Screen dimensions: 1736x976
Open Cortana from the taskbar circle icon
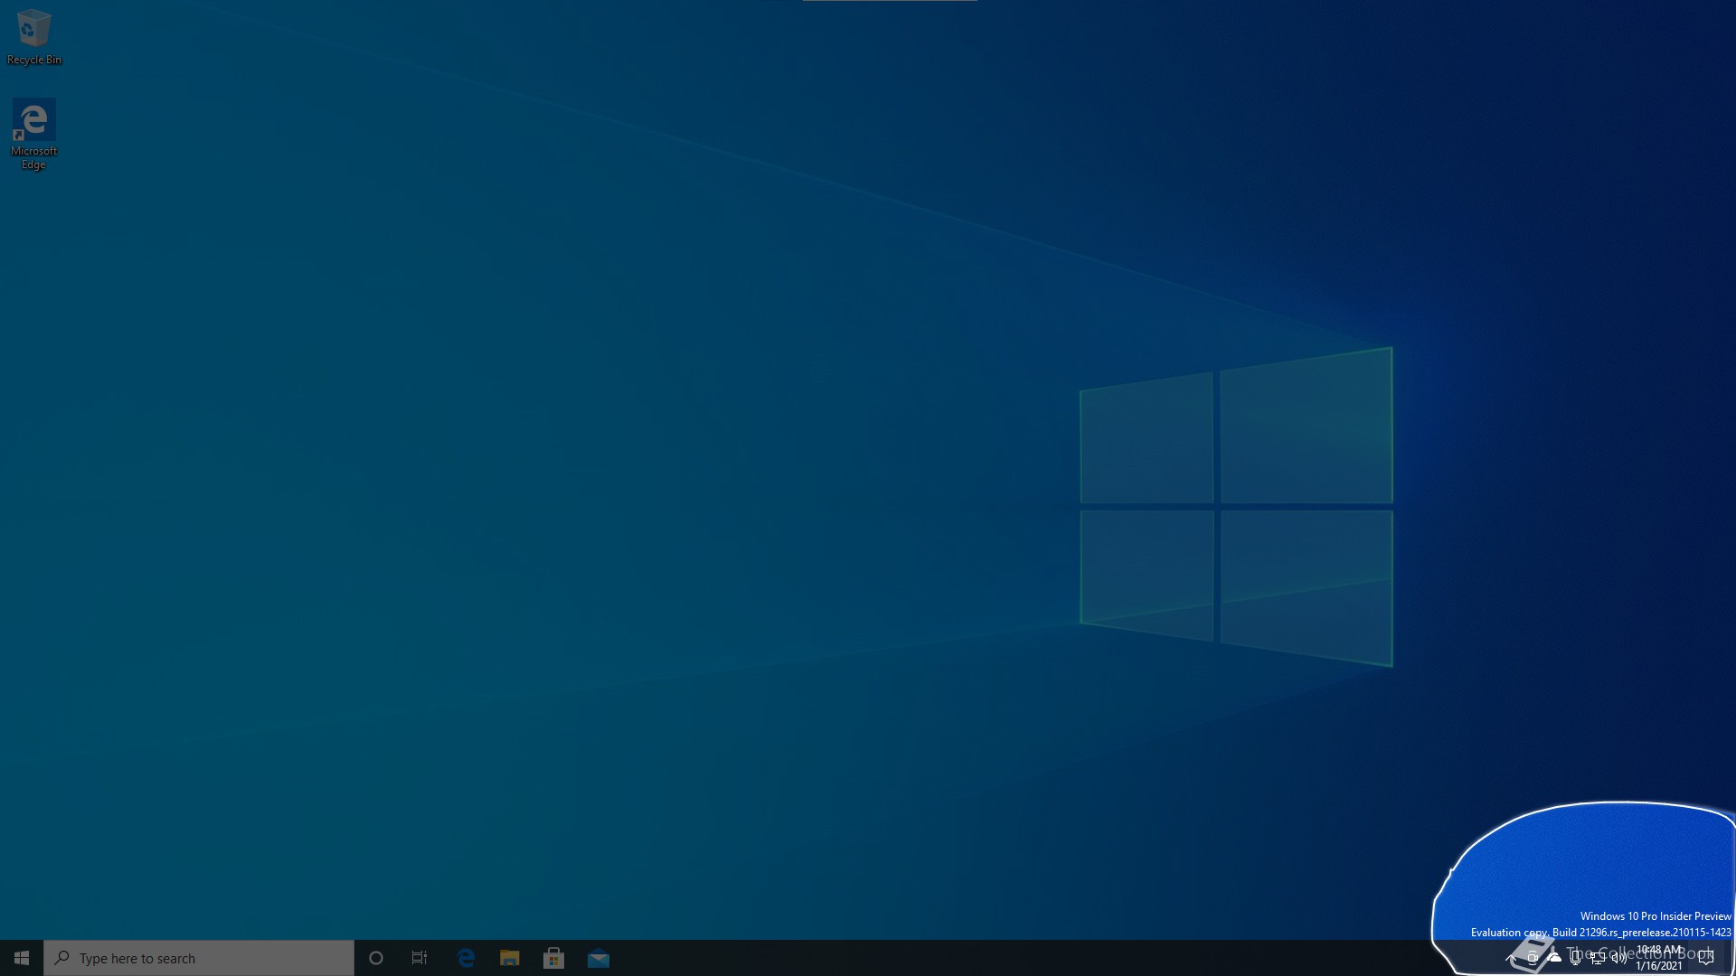[376, 958]
